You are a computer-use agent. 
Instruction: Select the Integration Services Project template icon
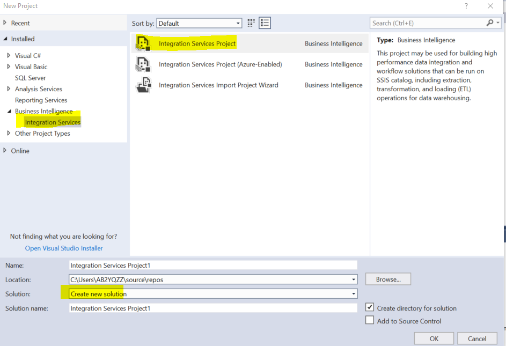click(143, 43)
